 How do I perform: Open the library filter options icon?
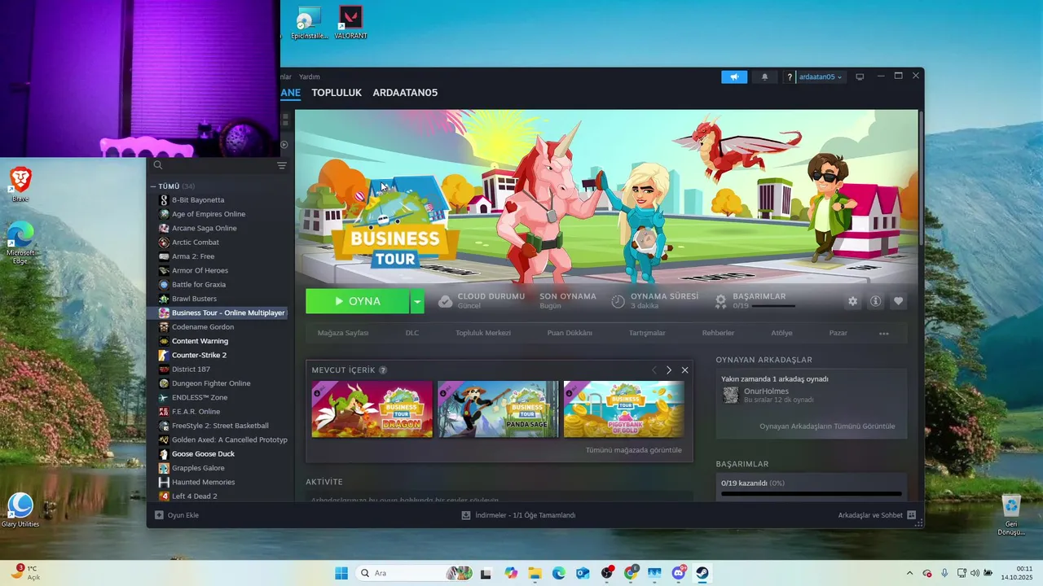click(x=282, y=165)
